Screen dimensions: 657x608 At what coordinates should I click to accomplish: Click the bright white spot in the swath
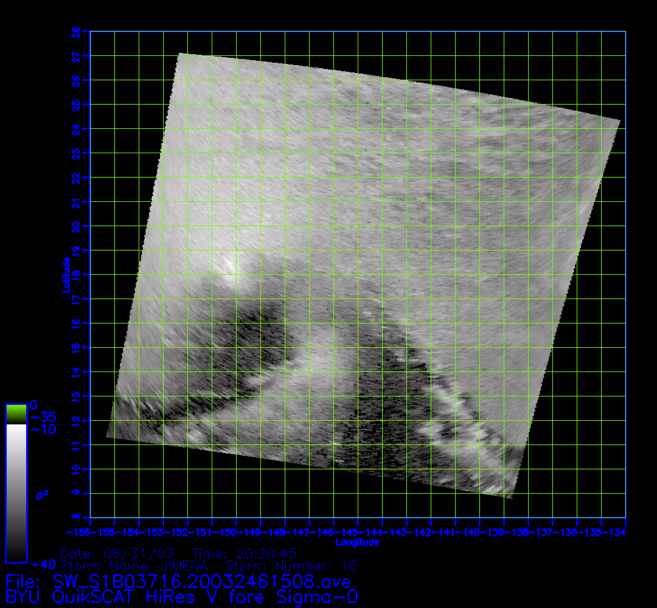click(229, 265)
